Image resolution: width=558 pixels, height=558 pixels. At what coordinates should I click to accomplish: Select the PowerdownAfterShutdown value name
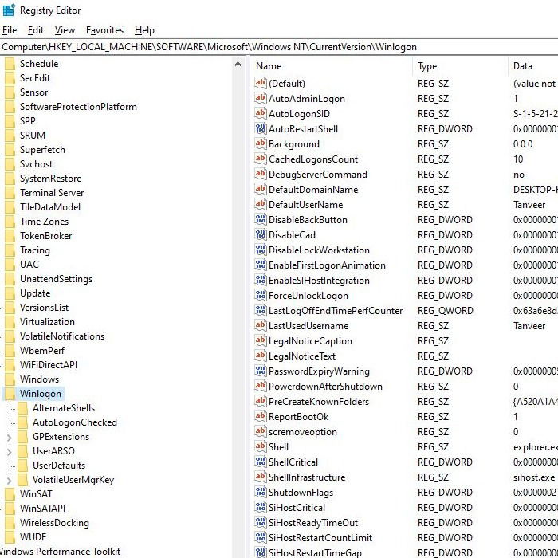(325, 387)
